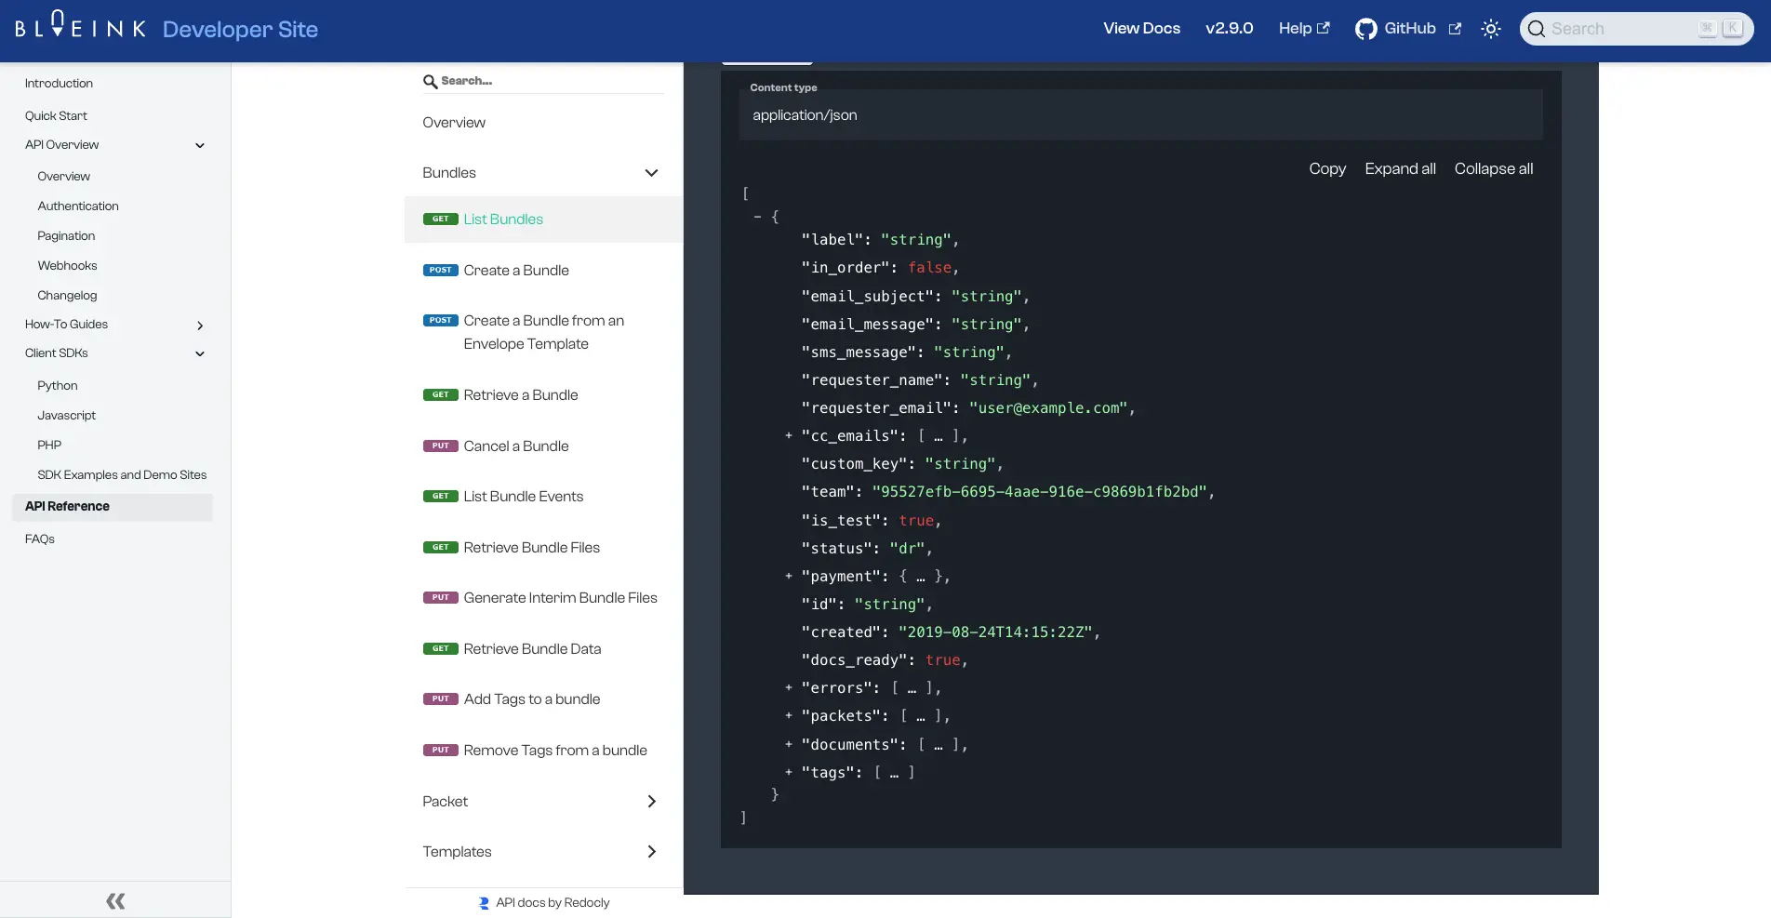Open the Changelog page
Image resolution: width=1771 pixels, height=918 pixels.
point(67,296)
